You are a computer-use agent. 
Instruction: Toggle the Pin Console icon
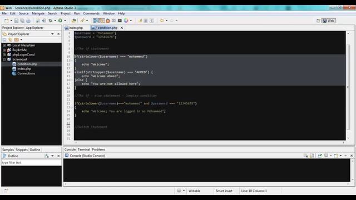point(320,156)
